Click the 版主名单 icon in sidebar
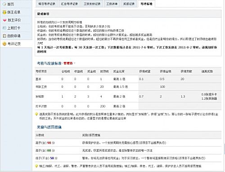The height and width of the screenshot is (172, 225). click(x=4, y=12)
